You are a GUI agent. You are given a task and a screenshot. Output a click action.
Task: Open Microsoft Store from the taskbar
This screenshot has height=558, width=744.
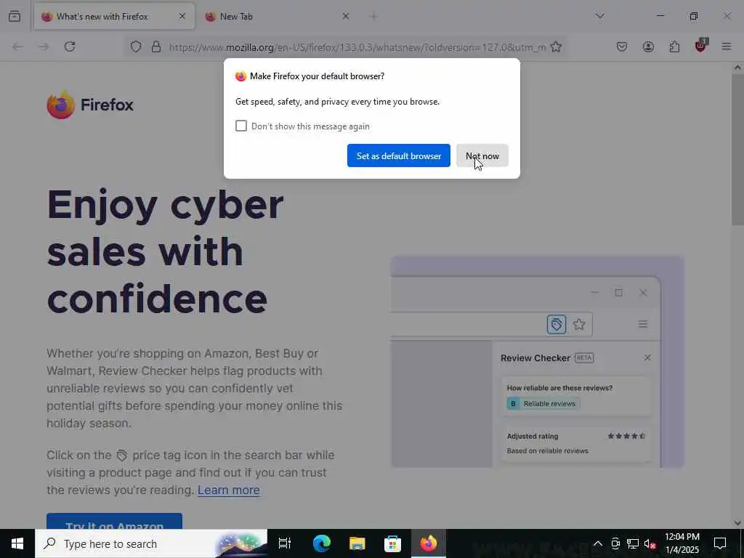392,543
